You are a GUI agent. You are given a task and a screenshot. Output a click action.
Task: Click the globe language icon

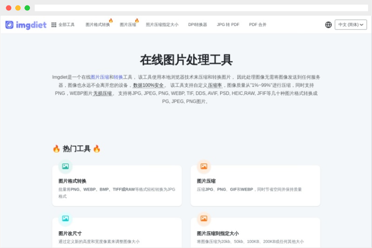328,25
